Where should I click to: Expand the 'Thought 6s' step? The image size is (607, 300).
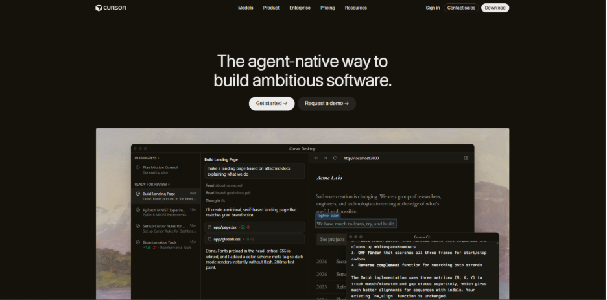pos(215,201)
